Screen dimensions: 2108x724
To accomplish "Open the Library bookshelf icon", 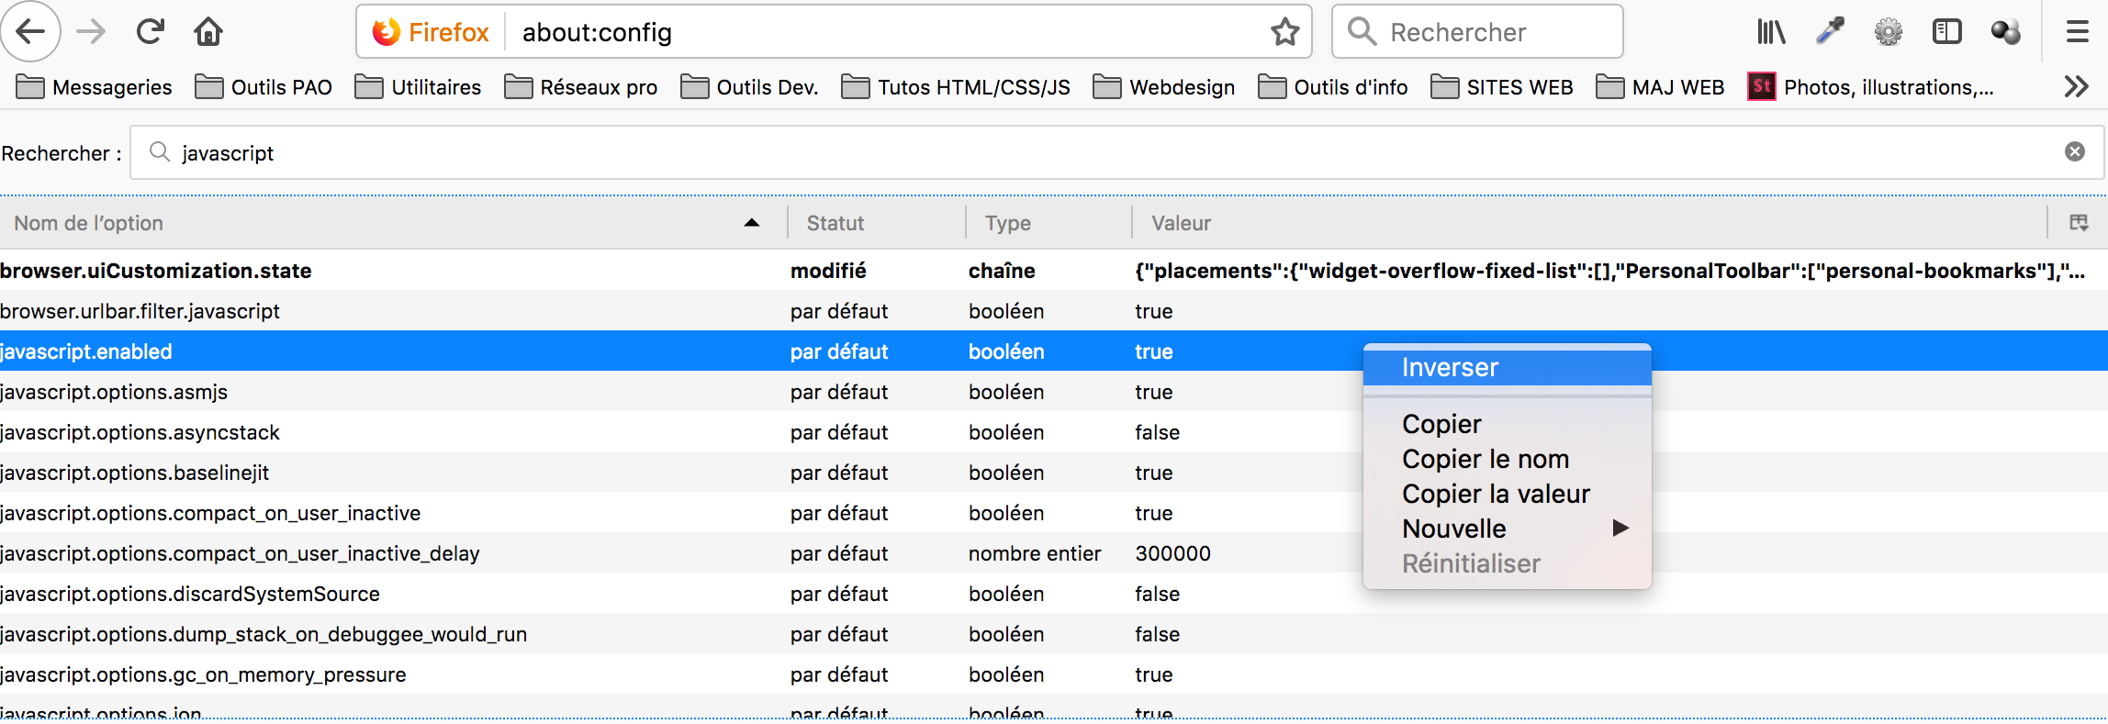I will [x=1770, y=32].
